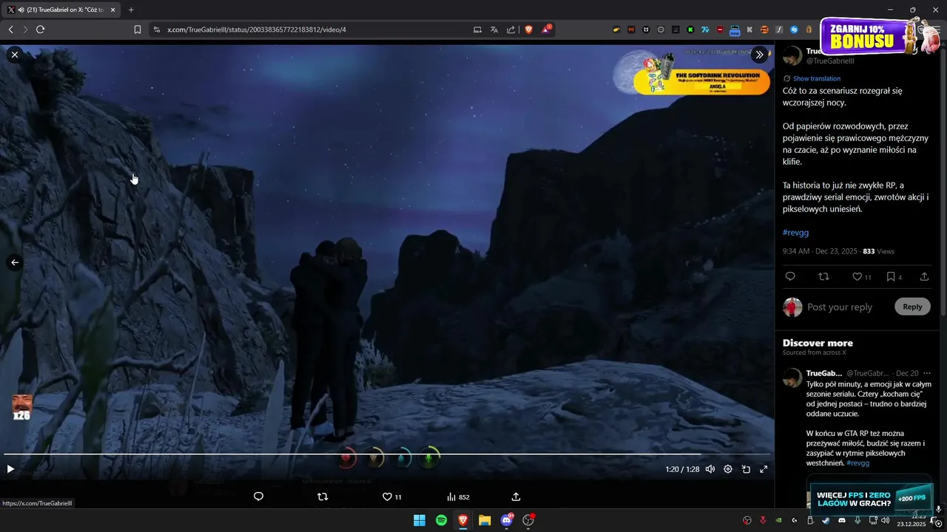Bookmark the tweet in side panel
The width and height of the screenshot is (947, 532).
click(894, 276)
